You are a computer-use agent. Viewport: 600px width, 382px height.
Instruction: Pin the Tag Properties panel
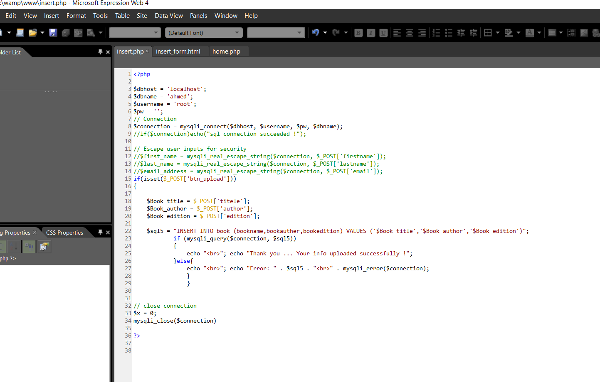coord(100,232)
